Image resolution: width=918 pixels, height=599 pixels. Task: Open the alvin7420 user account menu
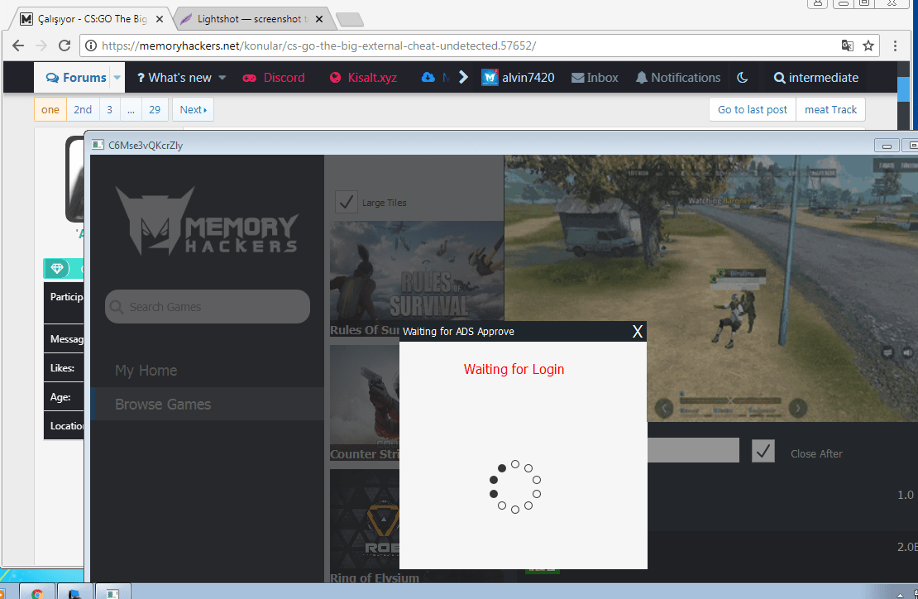coord(518,77)
